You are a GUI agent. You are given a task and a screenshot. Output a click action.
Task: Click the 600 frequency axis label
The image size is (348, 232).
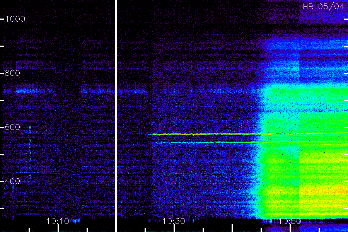12,127
